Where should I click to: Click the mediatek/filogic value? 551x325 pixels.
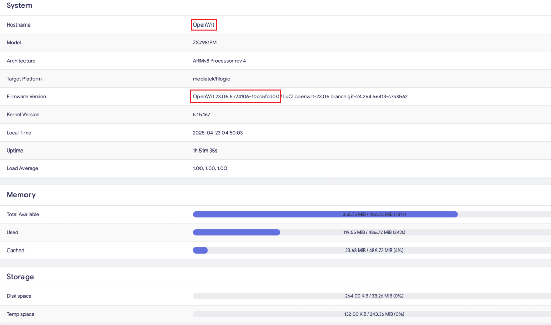[211, 79]
